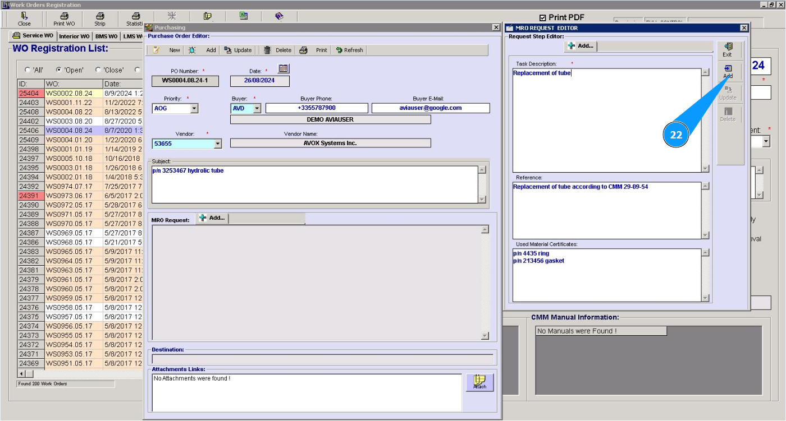
Task: Click the Print icon in Purchase Order Editor
Action: pyautogui.click(x=303, y=50)
